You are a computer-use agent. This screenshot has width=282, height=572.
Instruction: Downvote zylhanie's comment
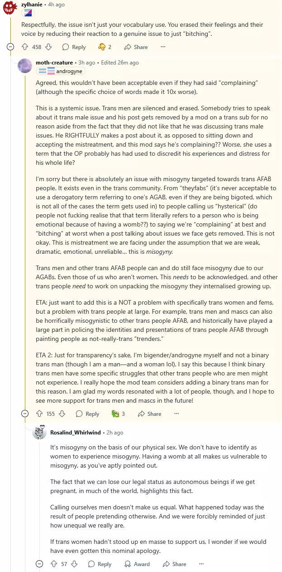coord(48,47)
